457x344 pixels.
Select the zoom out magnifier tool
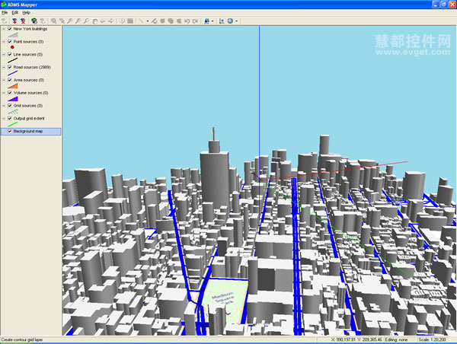[x=62, y=21]
